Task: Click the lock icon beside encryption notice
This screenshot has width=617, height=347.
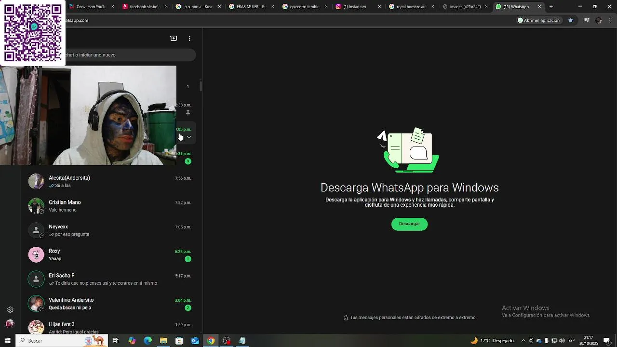Action: 346,318
